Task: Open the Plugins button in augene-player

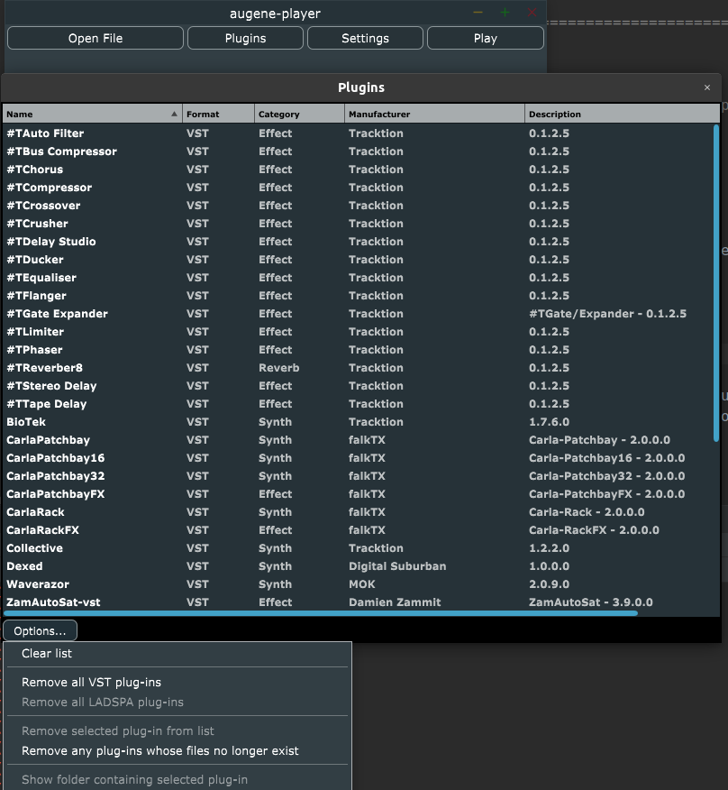Action: [x=245, y=38]
